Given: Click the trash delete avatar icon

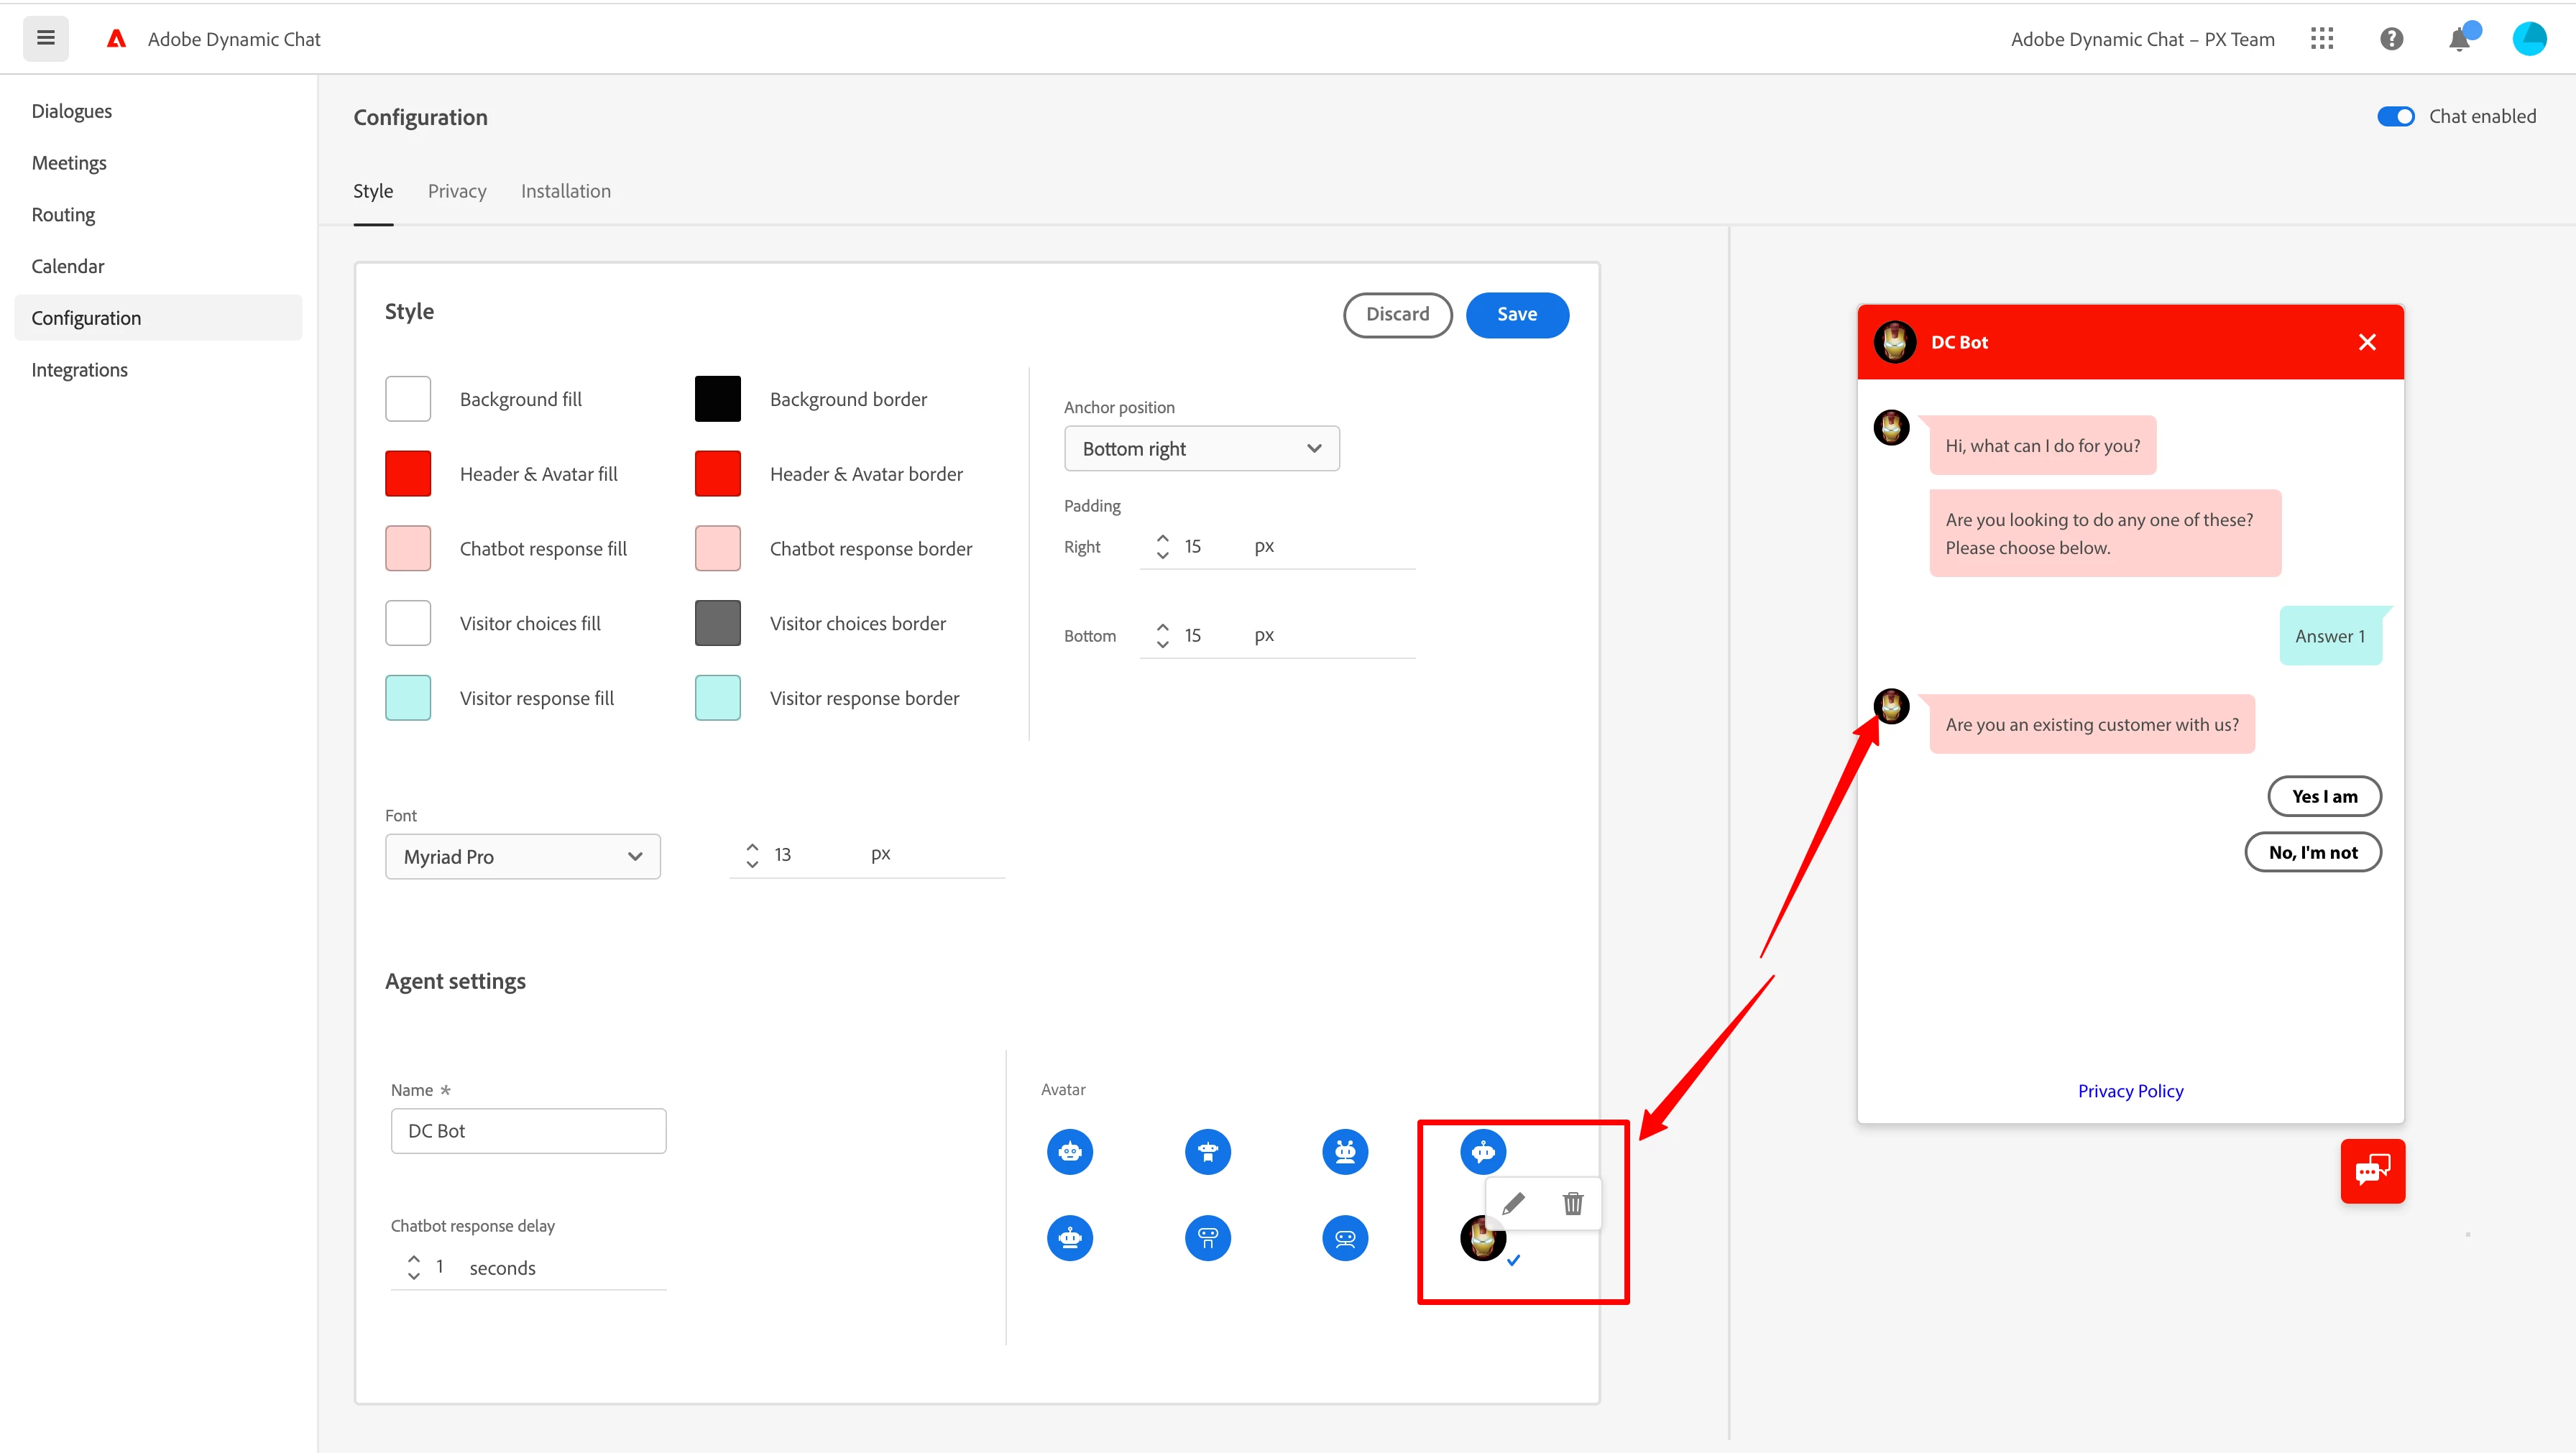Looking at the screenshot, I should click(1573, 1203).
